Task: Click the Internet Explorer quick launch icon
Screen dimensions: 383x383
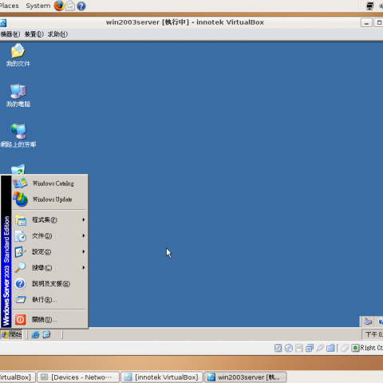Action: (x=35, y=334)
